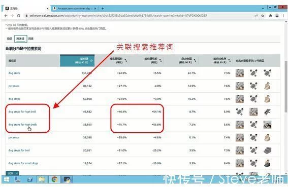Image resolution: width=288 pixels, height=189 pixels.
Task: Close the Amazon.com valentines day tab
Action: click(95, 9)
